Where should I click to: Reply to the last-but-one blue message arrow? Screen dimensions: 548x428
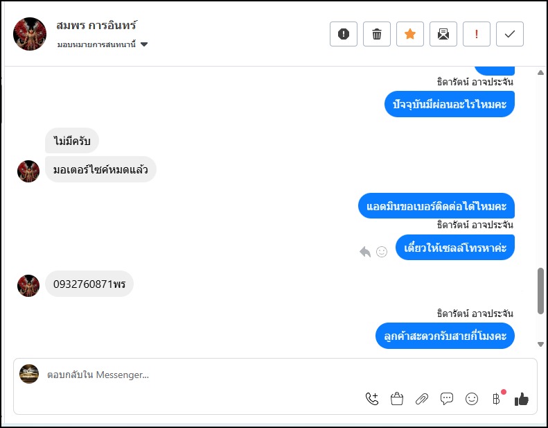[x=365, y=252]
